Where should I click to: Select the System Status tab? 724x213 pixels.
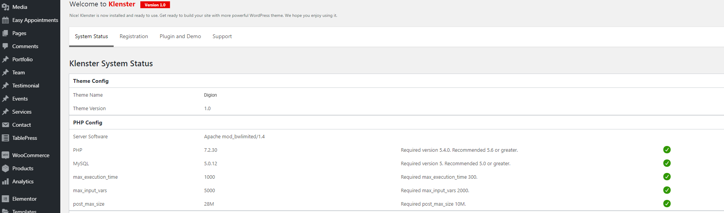click(91, 37)
